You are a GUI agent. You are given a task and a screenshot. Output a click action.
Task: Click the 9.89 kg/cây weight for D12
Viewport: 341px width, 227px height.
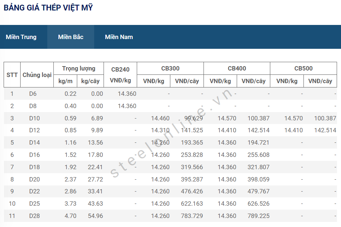point(97,130)
